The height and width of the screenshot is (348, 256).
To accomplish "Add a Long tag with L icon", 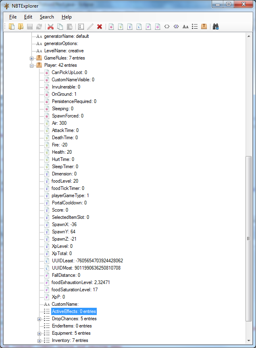I will [x=139, y=27].
